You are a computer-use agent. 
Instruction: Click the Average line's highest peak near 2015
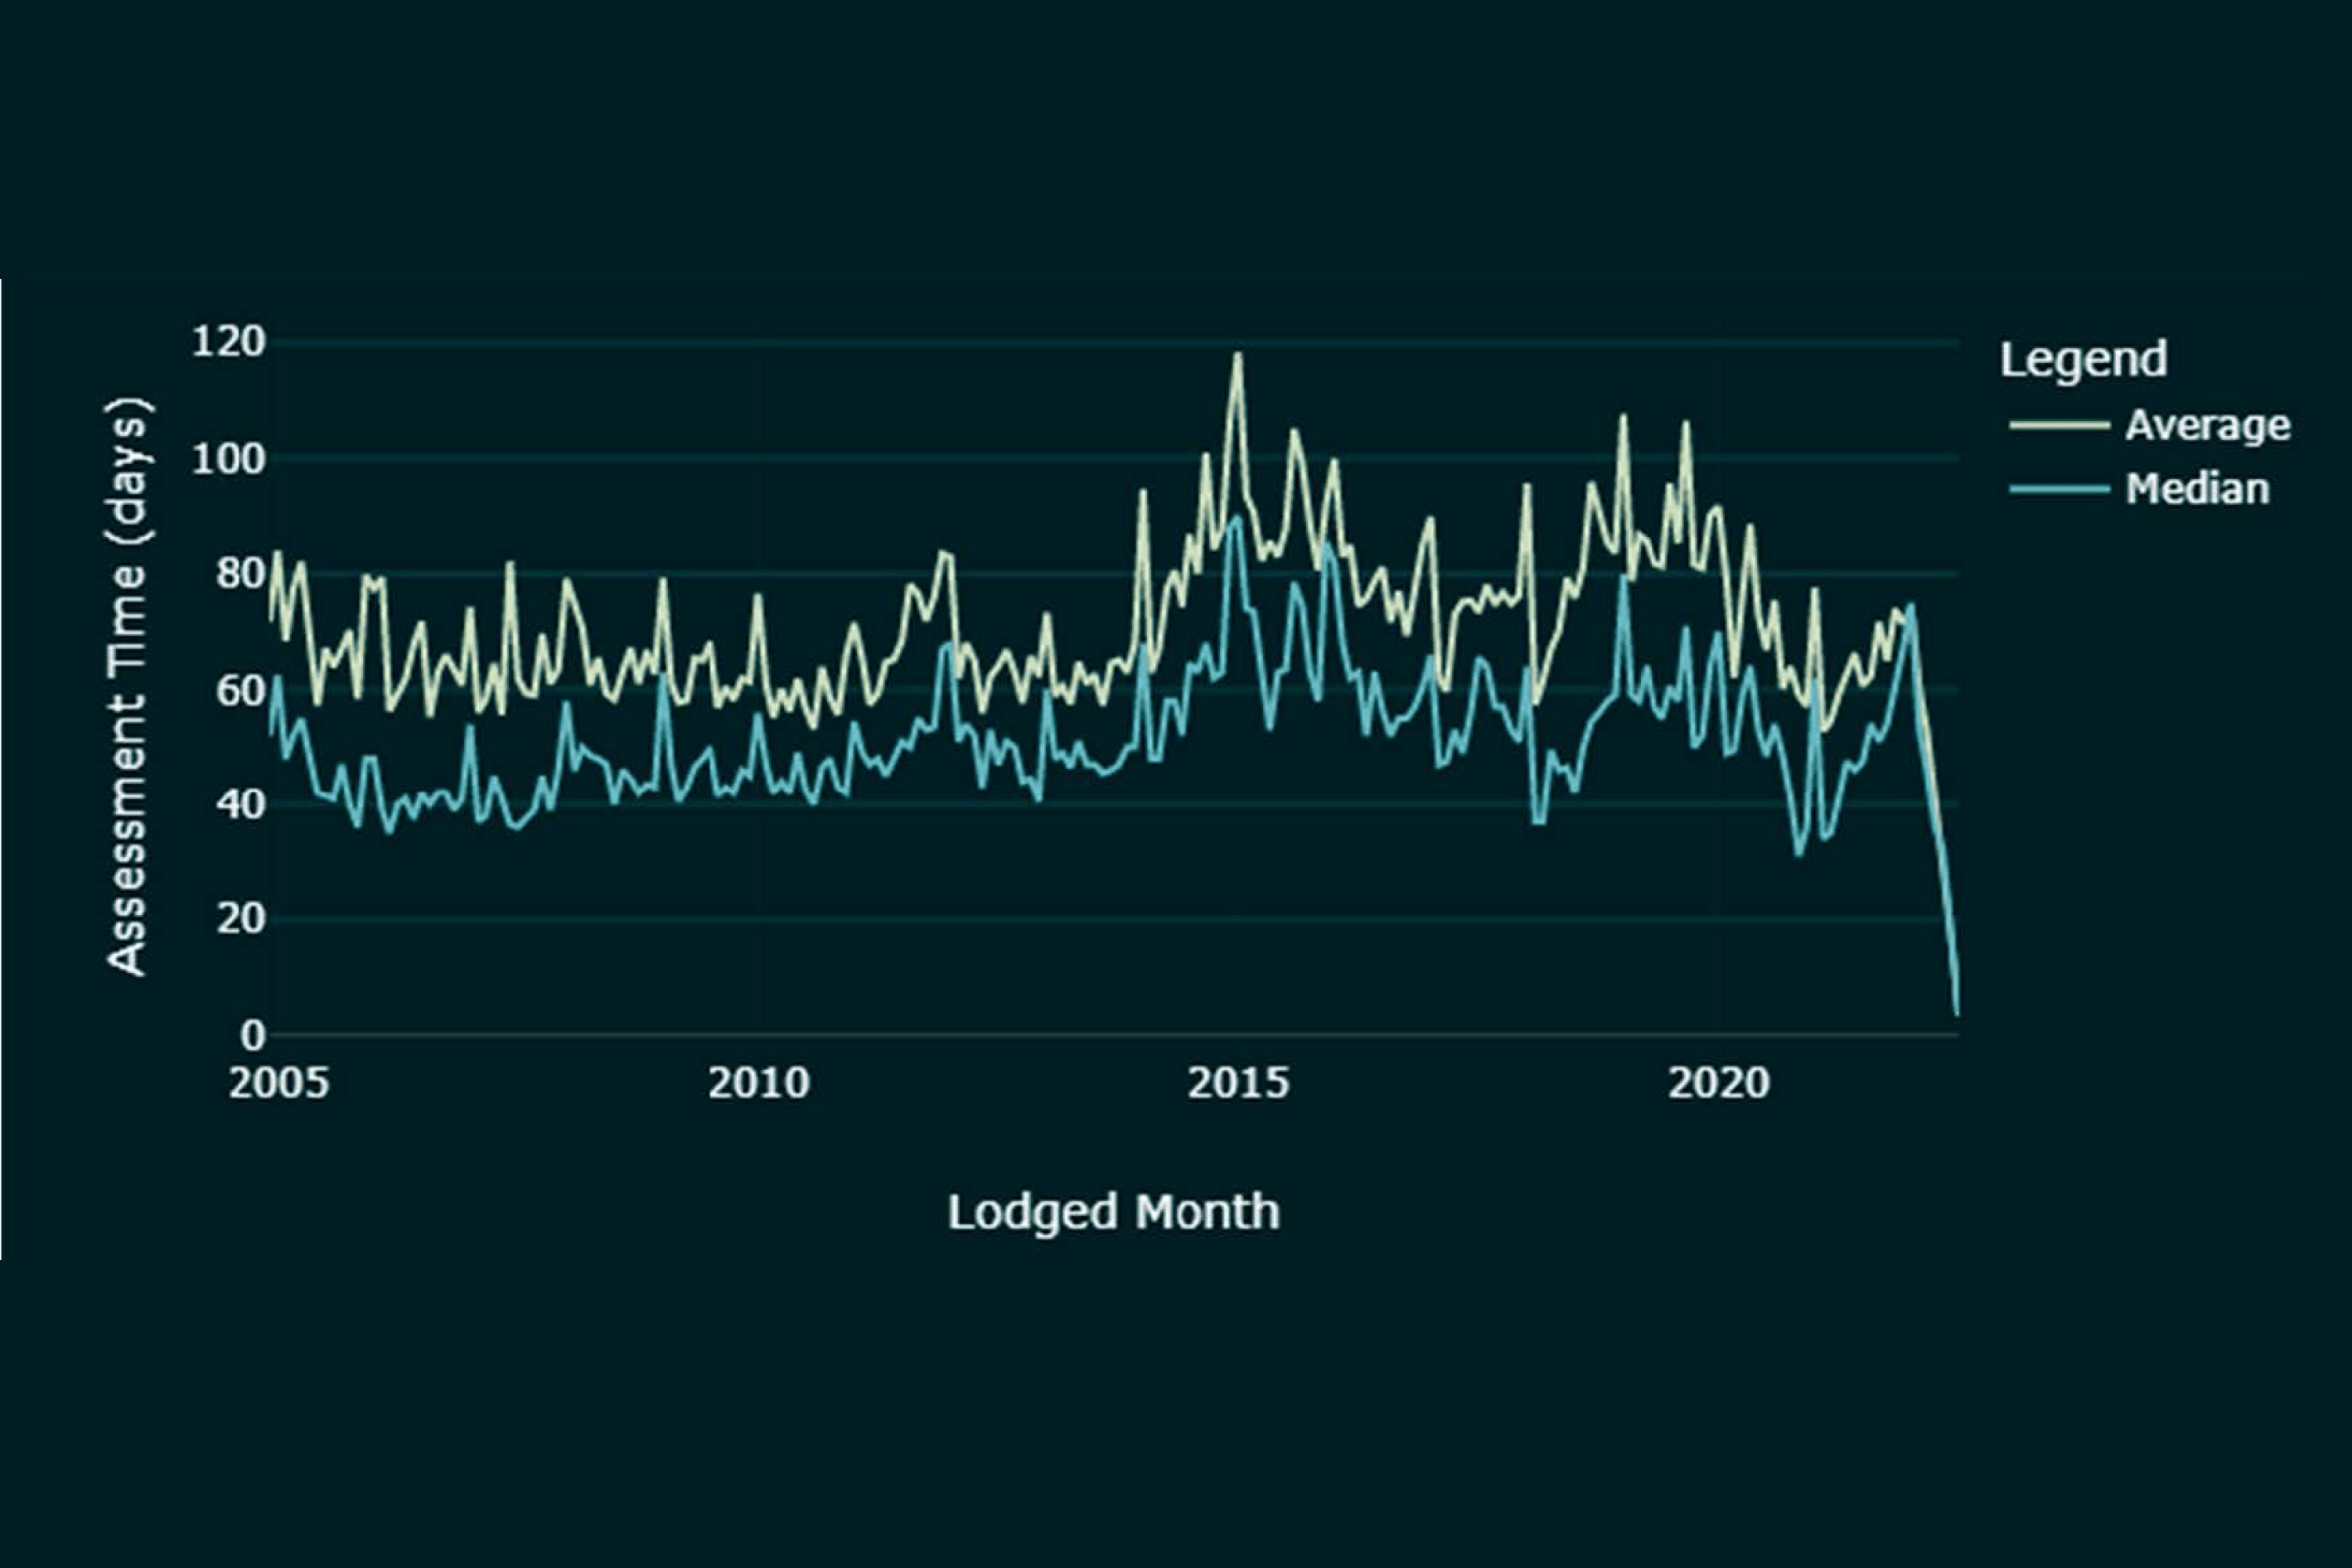(x=1238, y=354)
